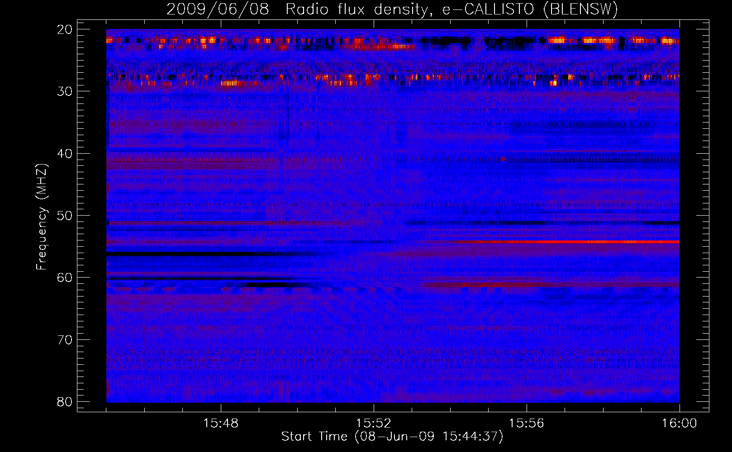Click the "Start Time (08-Jun-09 15:44:37)" axis label

coord(392,437)
